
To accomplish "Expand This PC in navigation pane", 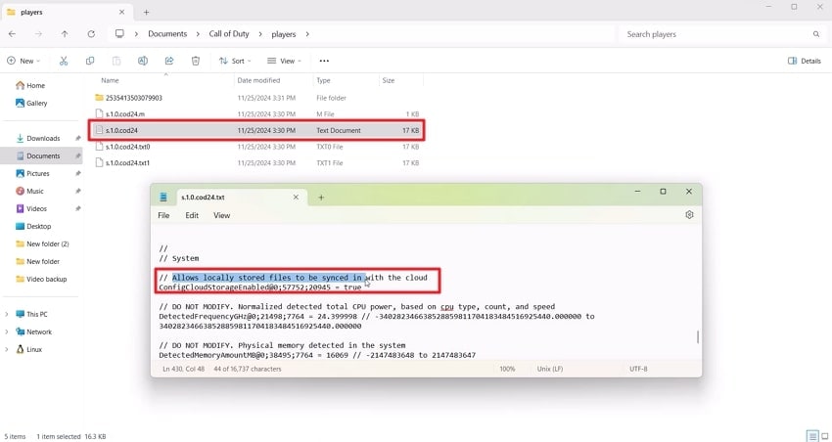I will point(7,314).
